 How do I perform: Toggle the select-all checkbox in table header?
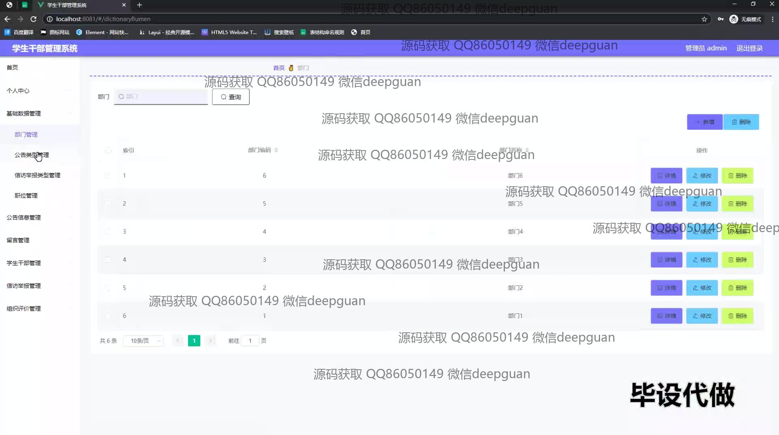108,151
